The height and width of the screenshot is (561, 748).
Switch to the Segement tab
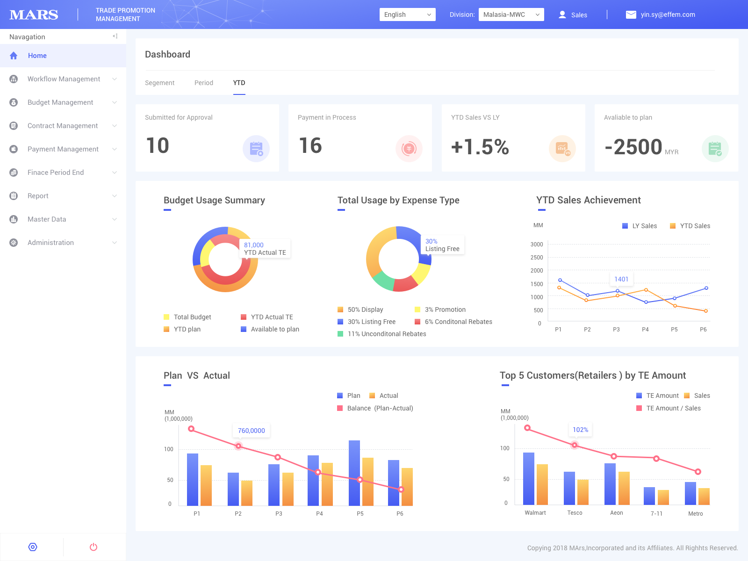tap(159, 83)
